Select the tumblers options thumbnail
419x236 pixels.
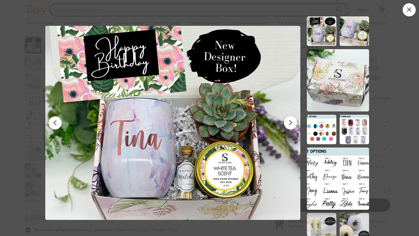354,129
